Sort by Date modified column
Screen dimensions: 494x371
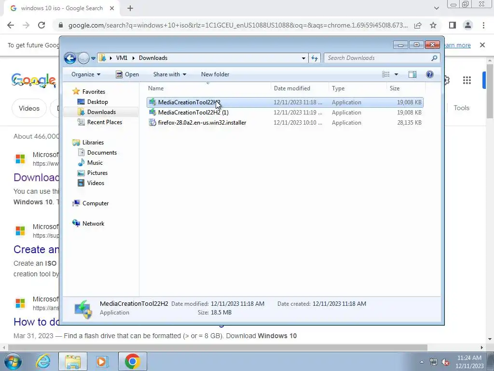pyautogui.click(x=300, y=88)
